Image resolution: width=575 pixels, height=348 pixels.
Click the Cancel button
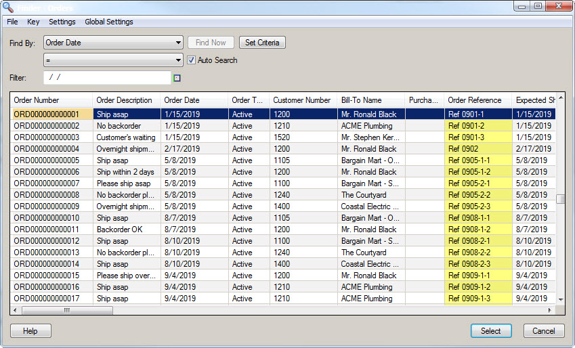click(543, 331)
